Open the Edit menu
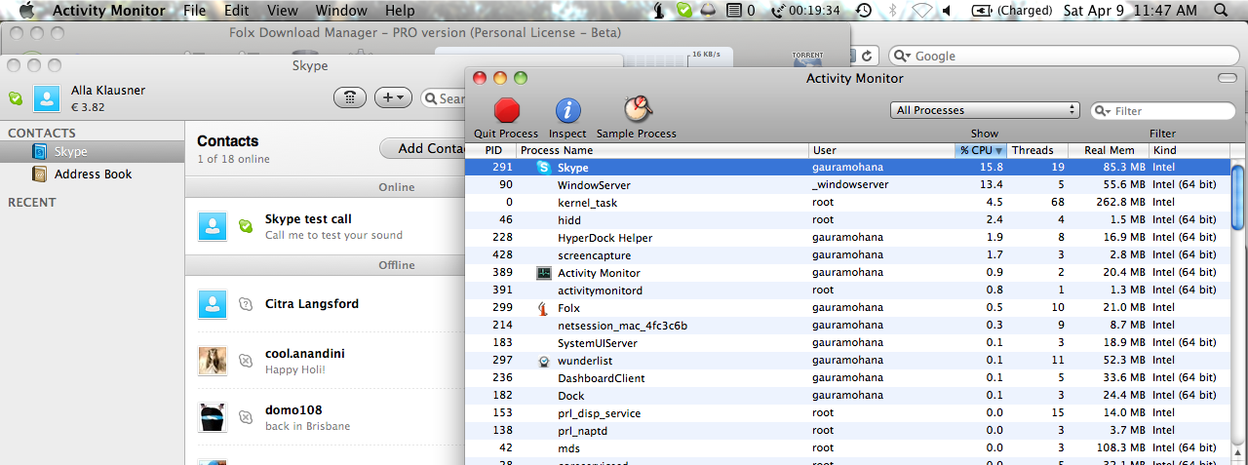Image resolution: width=1248 pixels, height=465 pixels. [236, 11]
